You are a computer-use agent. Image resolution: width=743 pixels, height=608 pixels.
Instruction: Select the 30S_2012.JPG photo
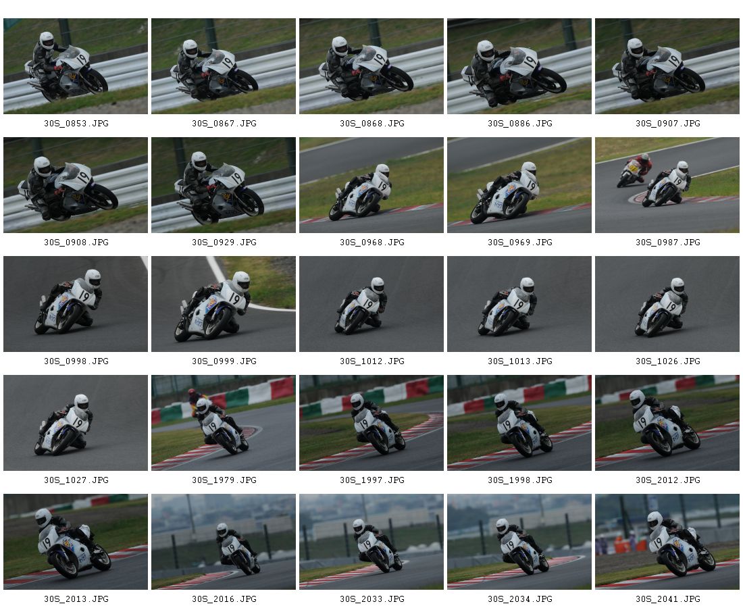coord(667,423)
